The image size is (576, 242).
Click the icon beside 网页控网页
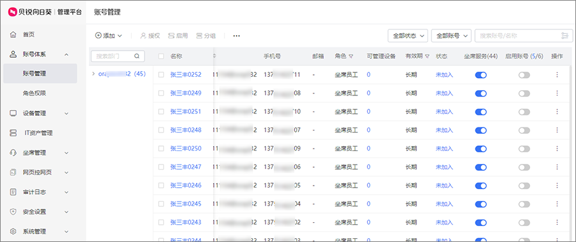13,172
